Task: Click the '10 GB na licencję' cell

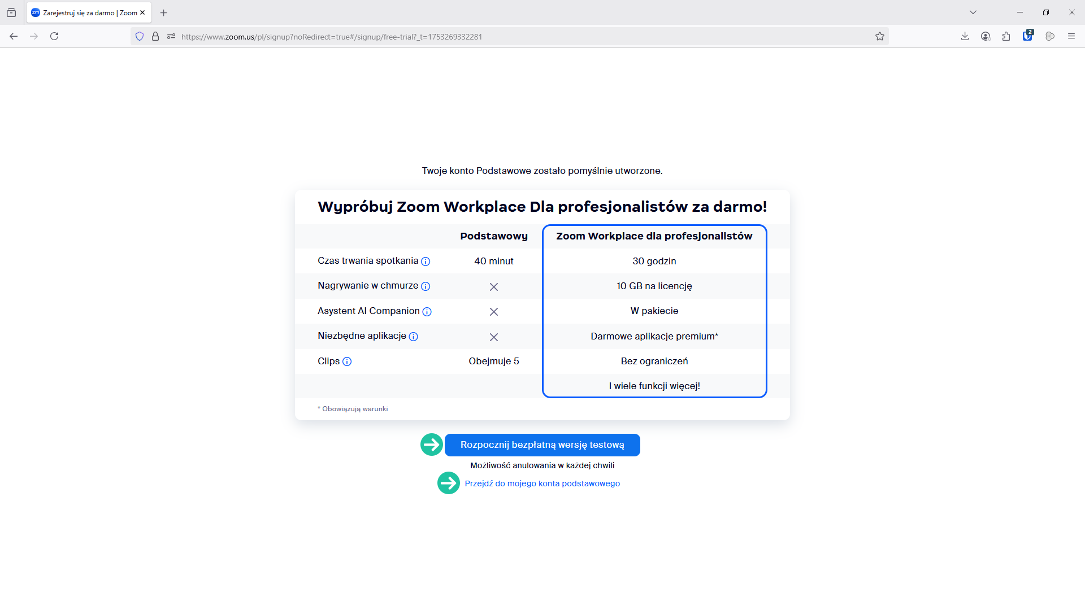Action: (x=654, y=286)
